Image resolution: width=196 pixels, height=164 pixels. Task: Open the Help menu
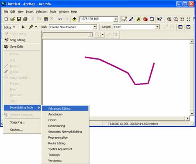[x=74, y=12]
